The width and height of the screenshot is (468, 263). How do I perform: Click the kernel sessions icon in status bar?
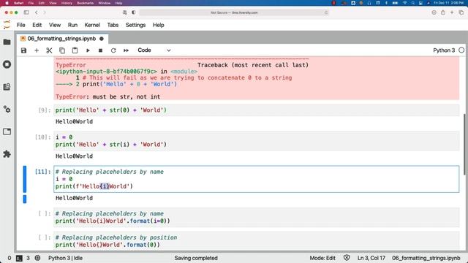(37, 258)
